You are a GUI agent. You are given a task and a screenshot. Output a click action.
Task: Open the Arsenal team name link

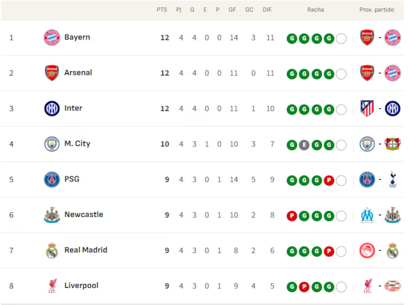pyautogui.click(x=78, y=73)
